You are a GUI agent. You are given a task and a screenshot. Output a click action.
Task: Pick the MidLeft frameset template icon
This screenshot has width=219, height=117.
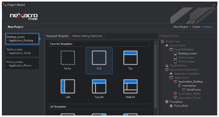130,86
